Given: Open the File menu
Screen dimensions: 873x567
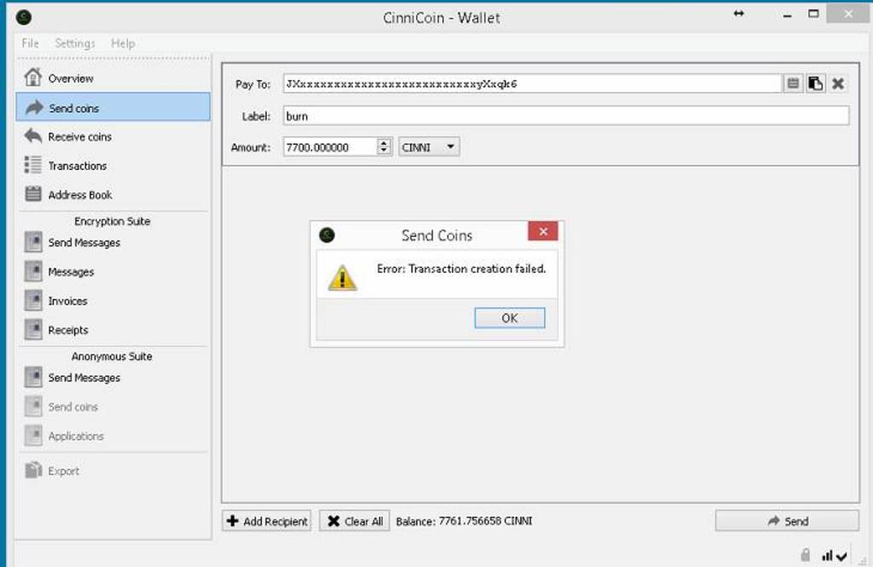Looking at the screenshot, I should tap(30, 43).
